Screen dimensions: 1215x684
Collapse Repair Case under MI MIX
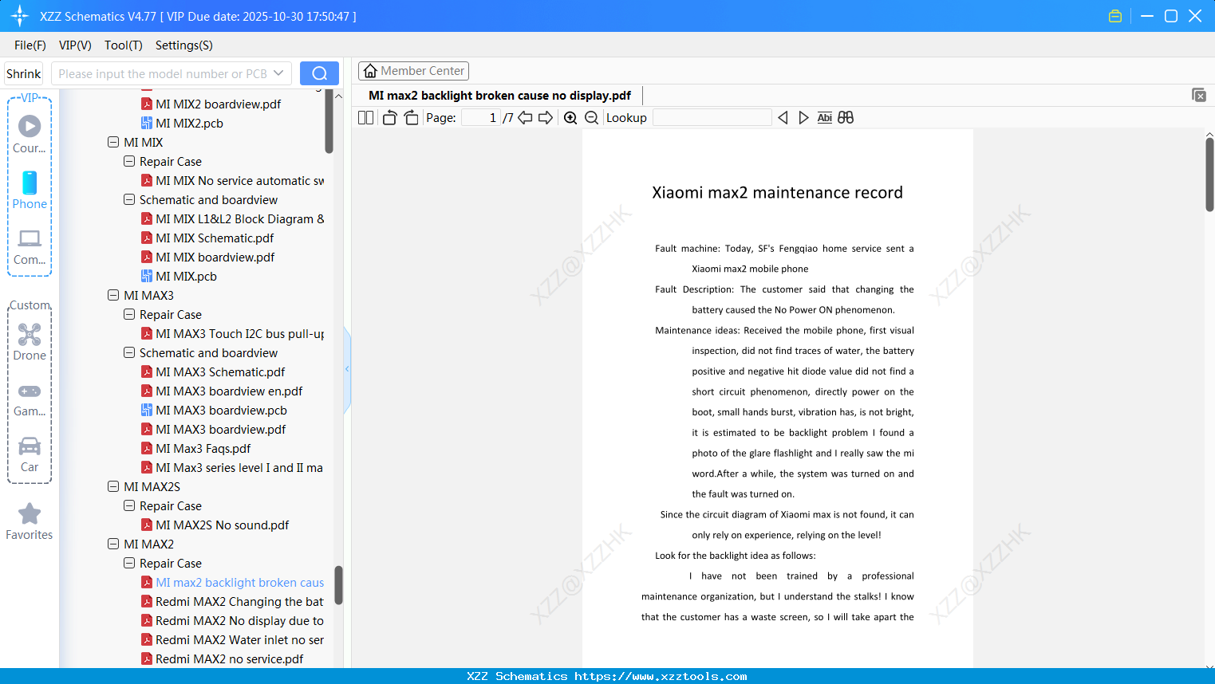point(129,162)
